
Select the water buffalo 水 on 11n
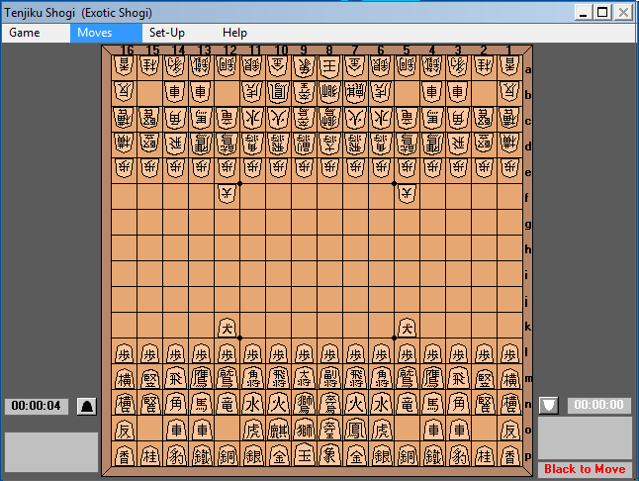(x=252, y=404)
